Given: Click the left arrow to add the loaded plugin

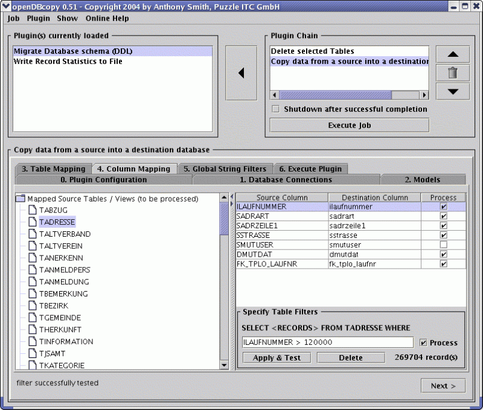Looking at the screenshot, I should (241, 72).
